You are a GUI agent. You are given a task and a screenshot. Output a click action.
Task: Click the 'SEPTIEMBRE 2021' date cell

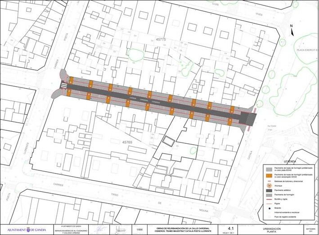pos(312,230)
